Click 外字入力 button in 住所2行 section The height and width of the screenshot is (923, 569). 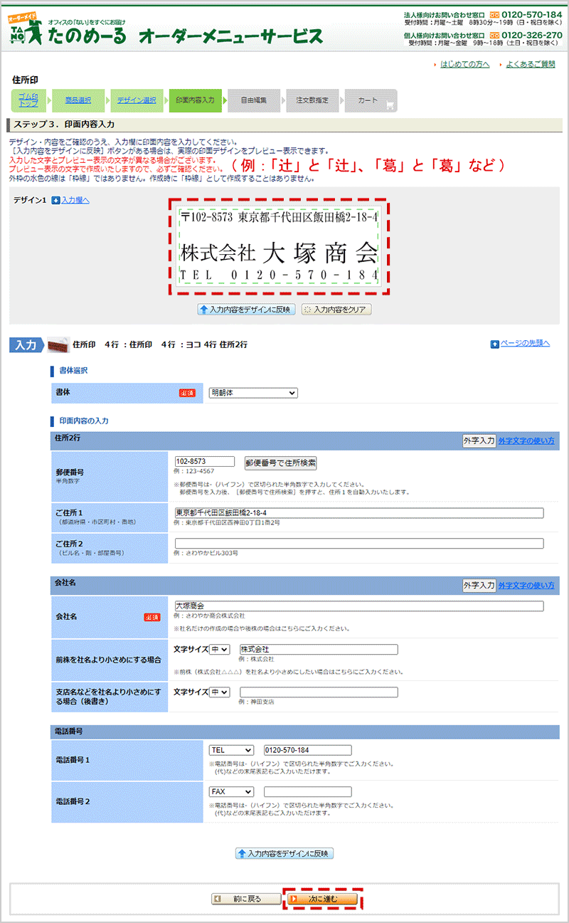(x=479, y=441)
